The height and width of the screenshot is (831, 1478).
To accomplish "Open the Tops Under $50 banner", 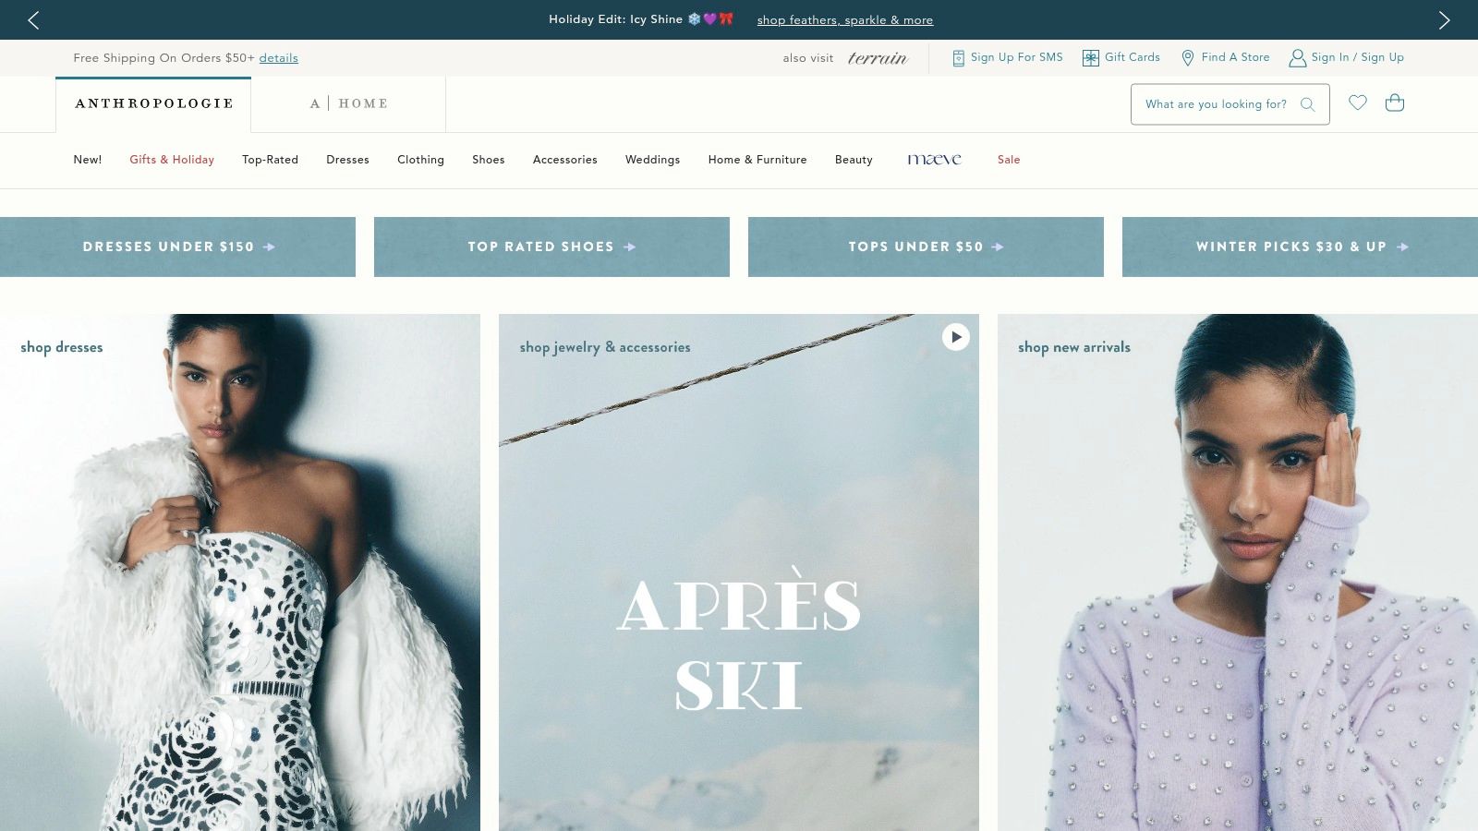I will [926, 247].
